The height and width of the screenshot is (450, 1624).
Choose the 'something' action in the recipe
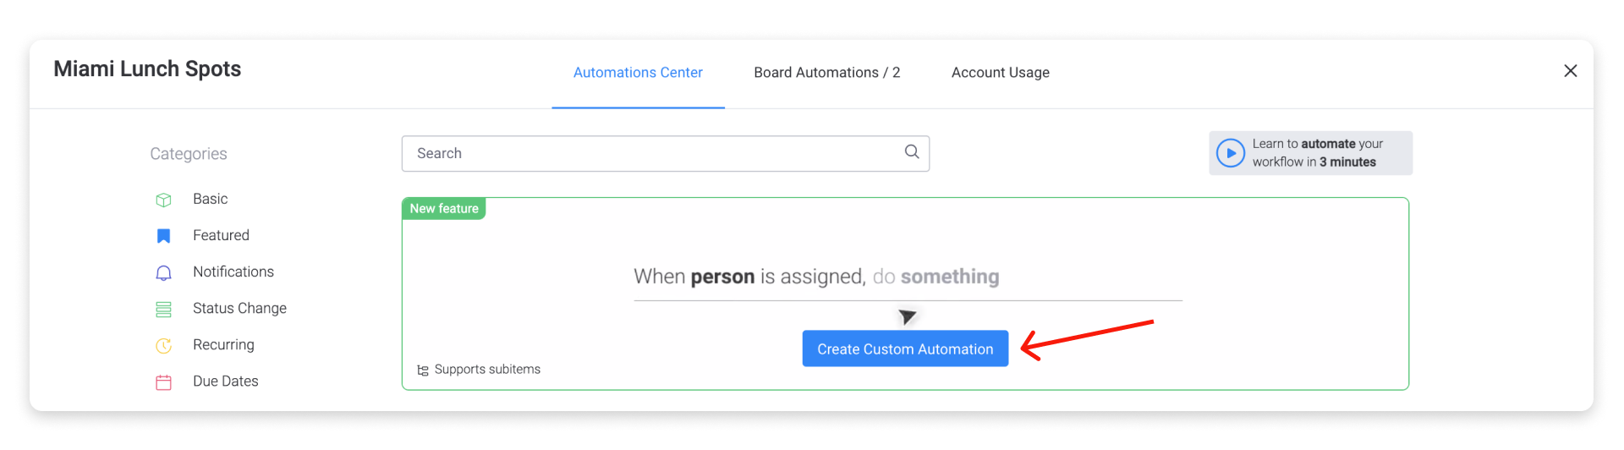point(950,277)
